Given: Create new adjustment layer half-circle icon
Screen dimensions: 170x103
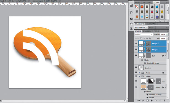Looking at the screenshot, I should tap(152, 101).
